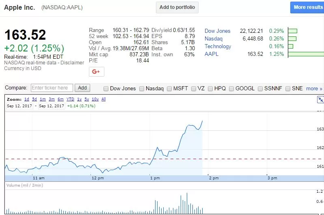Enable SNE comparison checkbox
324x215 pixels.
tap(287, 89)
